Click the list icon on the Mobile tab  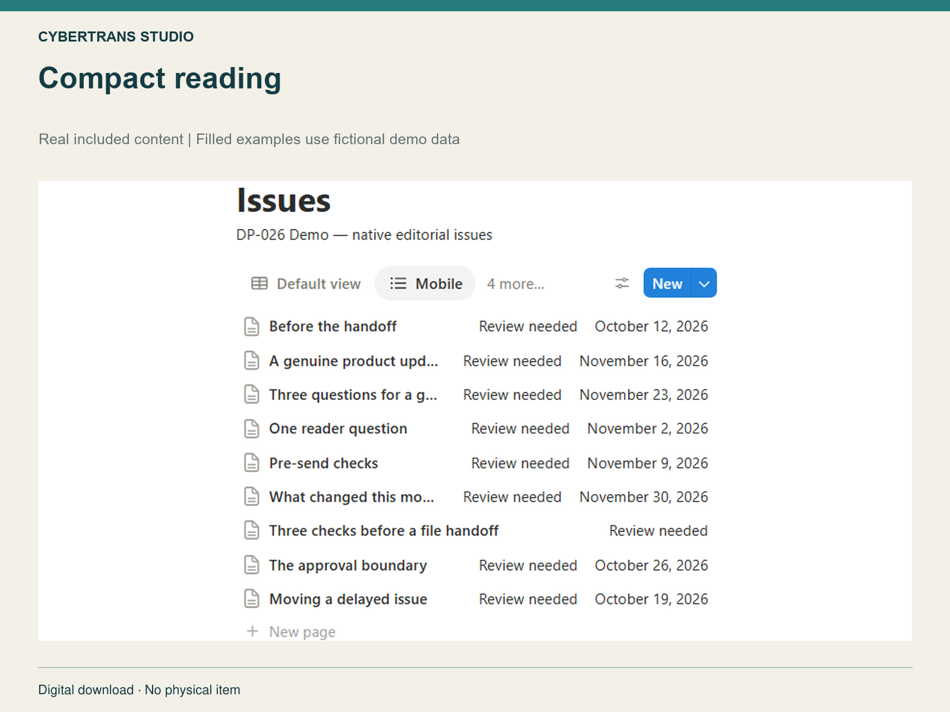pyautogui.click(x=398, y=284)
